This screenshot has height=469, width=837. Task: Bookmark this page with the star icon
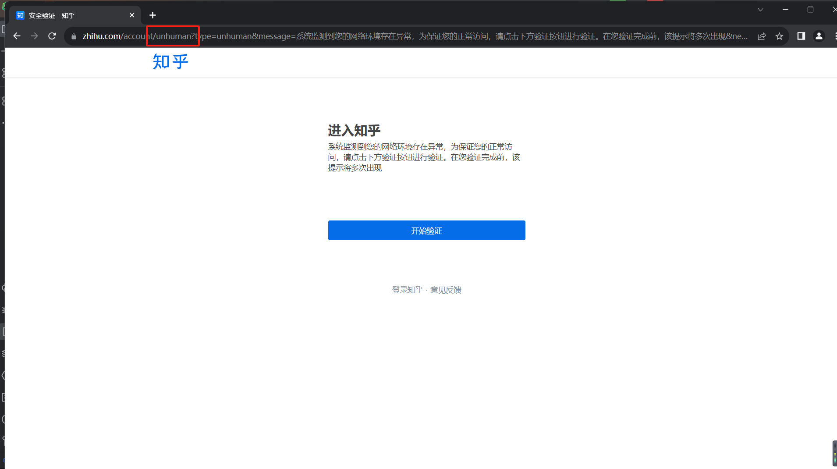click(779, 36)
